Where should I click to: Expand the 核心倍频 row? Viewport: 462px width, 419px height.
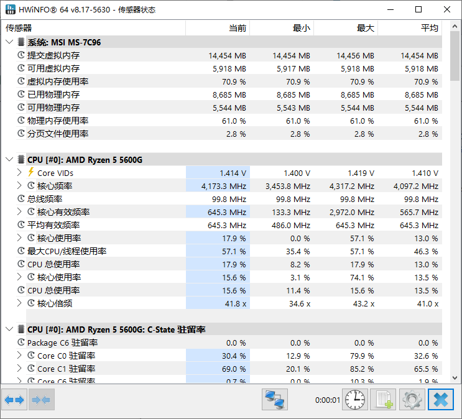coord(19,303)
